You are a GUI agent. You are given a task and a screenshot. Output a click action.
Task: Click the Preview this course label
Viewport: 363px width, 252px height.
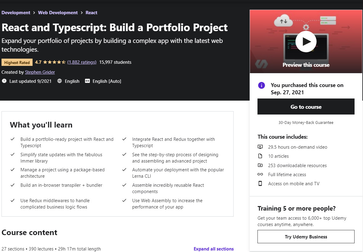tap(306, 65)
